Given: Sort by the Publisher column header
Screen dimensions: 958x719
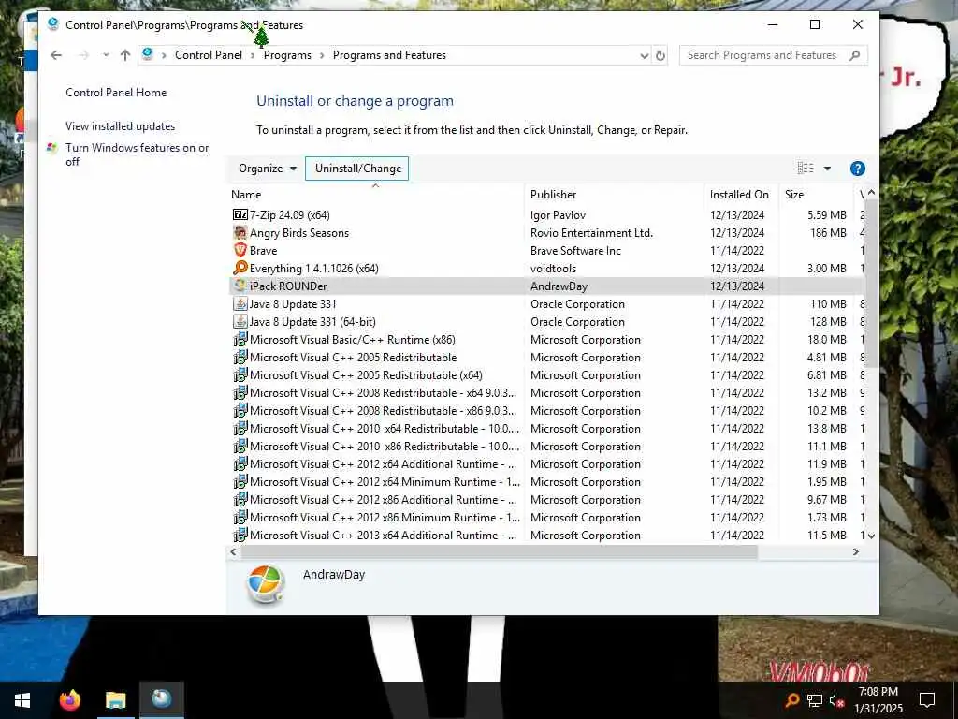Looking at the screenshot, I should (x=614, y=195).
